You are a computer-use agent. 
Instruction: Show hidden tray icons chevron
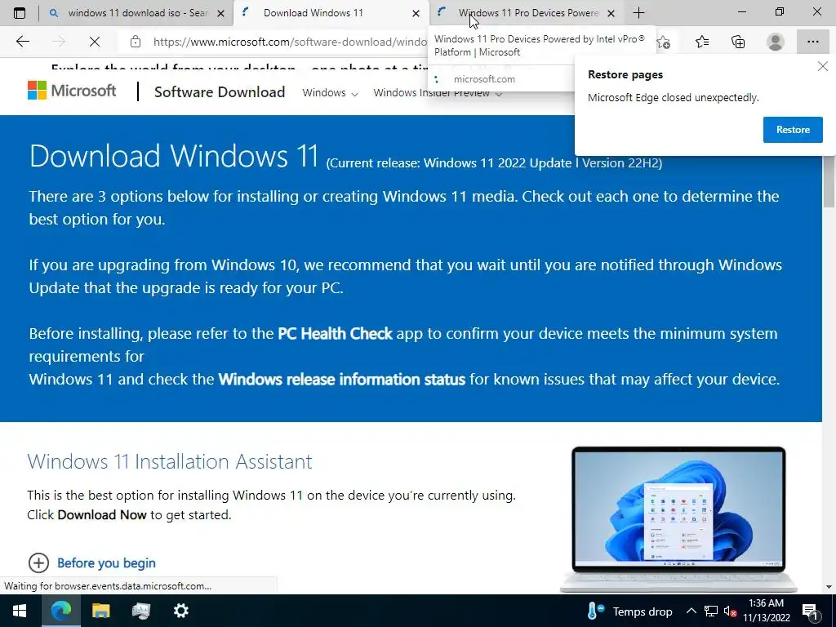tap(691, 611)
